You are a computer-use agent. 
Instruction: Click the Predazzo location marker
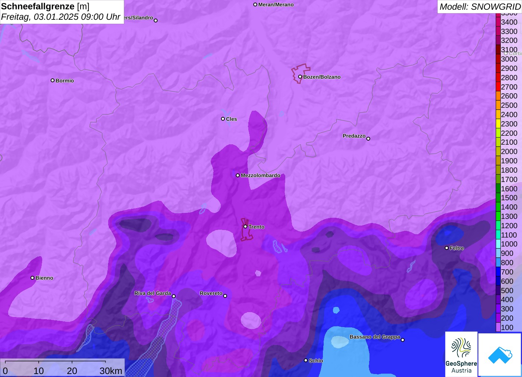coord(368,139)
